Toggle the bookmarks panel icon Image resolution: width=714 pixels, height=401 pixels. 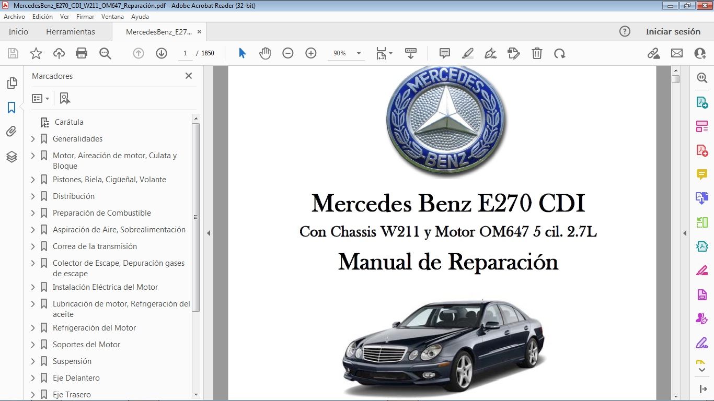[11, 108]
